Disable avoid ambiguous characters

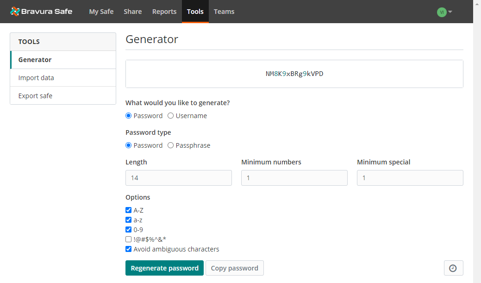coord(128,249)
